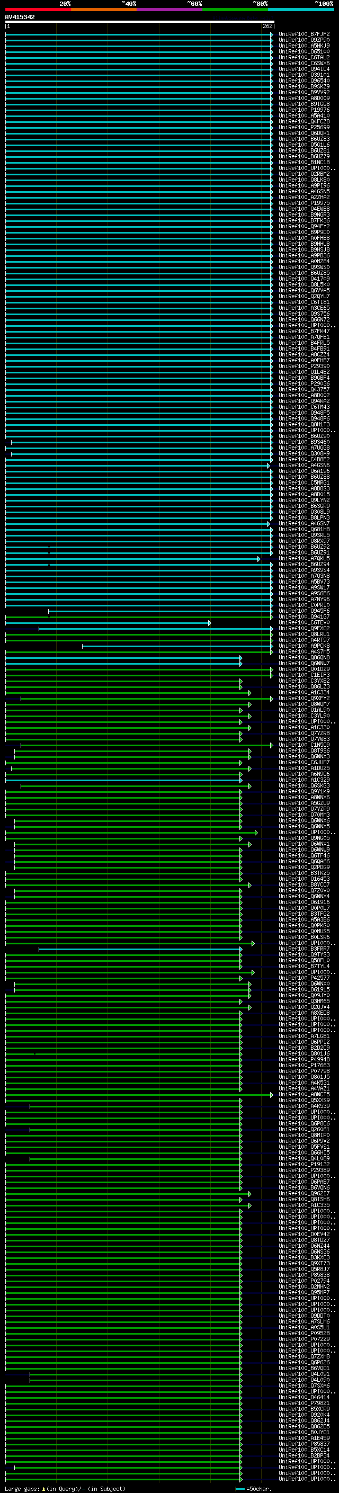Select hit label UniRef100_Q94FY2
This screenshot has width=339, height=1493.
coord(304,226)
